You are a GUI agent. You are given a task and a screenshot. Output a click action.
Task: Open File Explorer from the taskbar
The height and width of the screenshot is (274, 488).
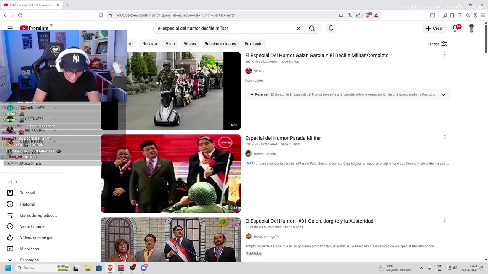tap(87, 268)
